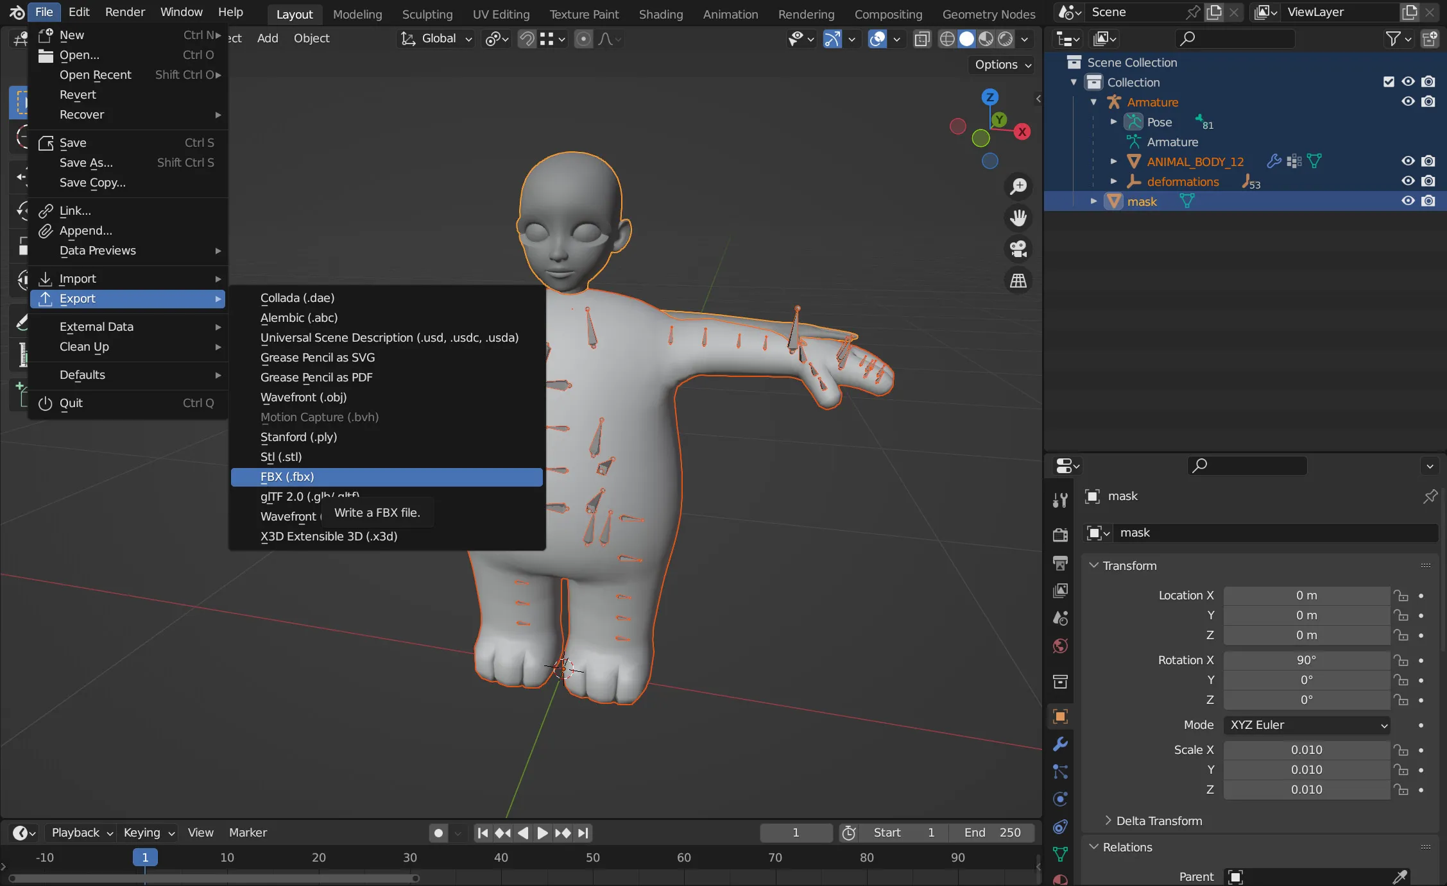Open Edit menu in top bar
The image size is (1447, 886).
[x=79, y=12]
